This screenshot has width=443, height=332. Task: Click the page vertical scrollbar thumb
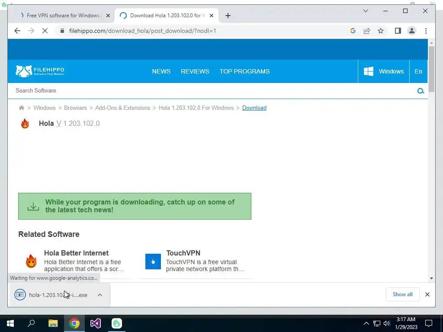(x=431, y=69)
